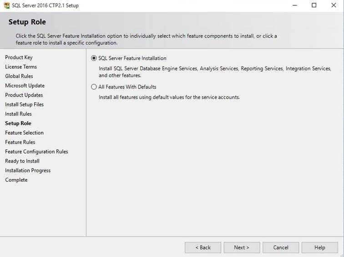Minimize the setup window
Viewport: 344px width, 257px height.
click(295, 5)
